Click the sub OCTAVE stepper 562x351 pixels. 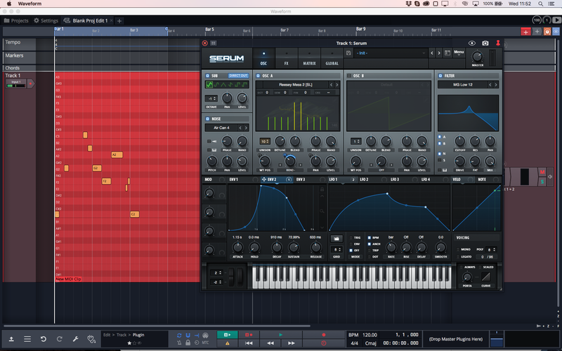click(x=211, y=98)
